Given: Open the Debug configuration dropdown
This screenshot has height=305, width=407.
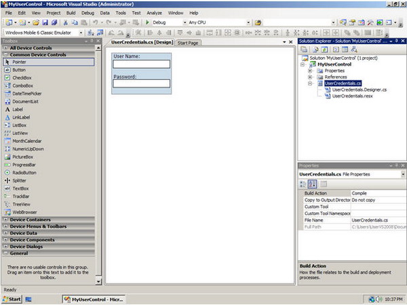Looking at the screenshot, I should pyautogui.click(x=185, y=22).
